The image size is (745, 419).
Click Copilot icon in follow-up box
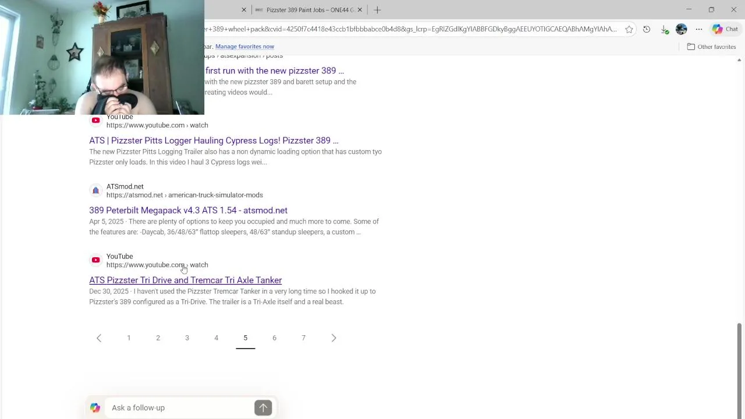click(95, 408)
